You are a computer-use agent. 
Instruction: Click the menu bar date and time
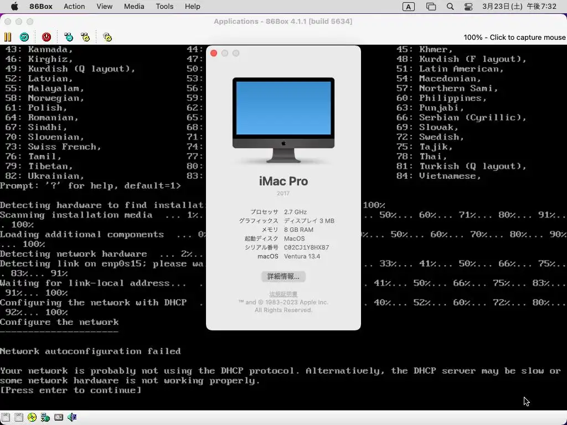[519, 6]
